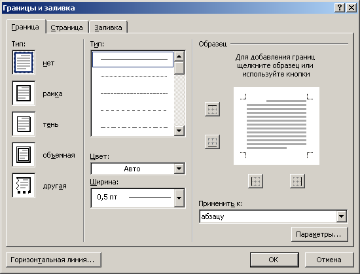The width and height of the screenshot is (360, 274).
Task: Select the short dashed line style
Action: pos(133,93)
